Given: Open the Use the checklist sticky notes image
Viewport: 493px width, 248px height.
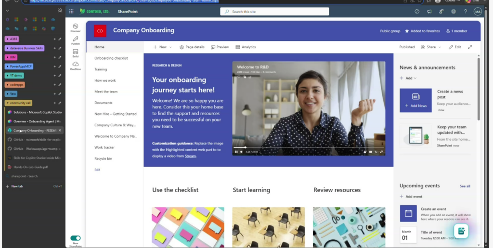Looking at the screenshot, I should click(188, 227).
